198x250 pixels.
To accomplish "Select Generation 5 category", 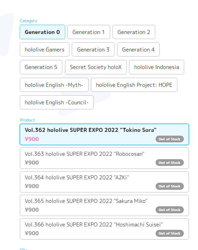I will [x=41, y=67].
